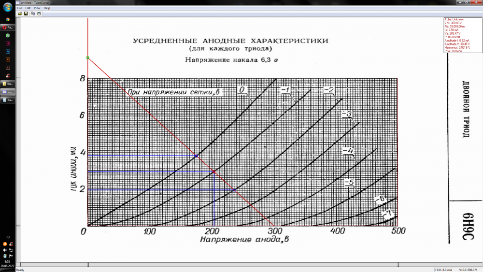Open the Edit menu

tap(28, 8)
